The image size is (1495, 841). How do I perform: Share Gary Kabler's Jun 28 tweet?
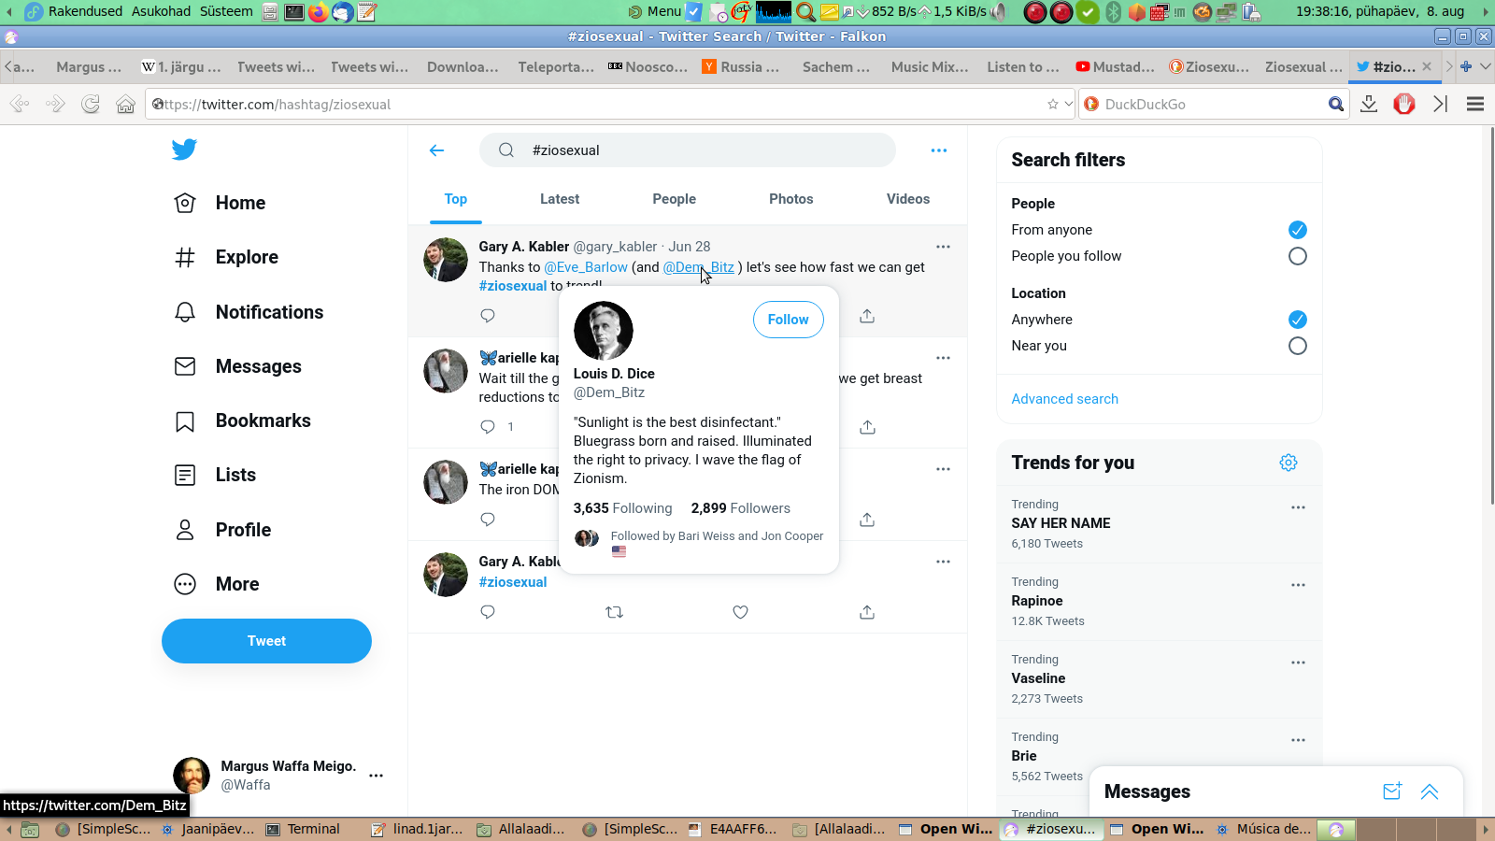pos(867,316)
